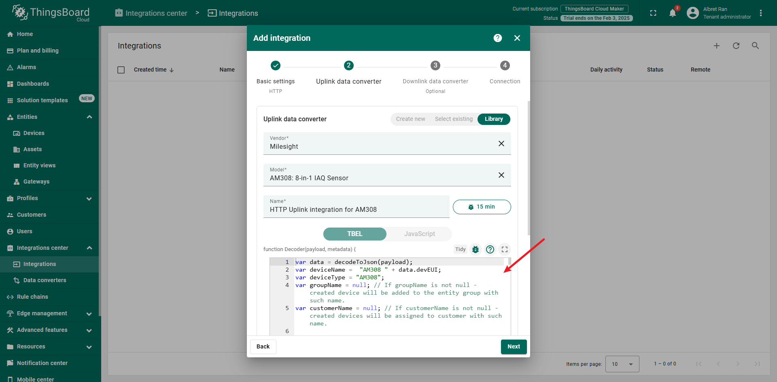This screenshot has width=777, height=382.
Task: Choose Select existing converter option
Action: pyautogui.click(x=454, y=119)
